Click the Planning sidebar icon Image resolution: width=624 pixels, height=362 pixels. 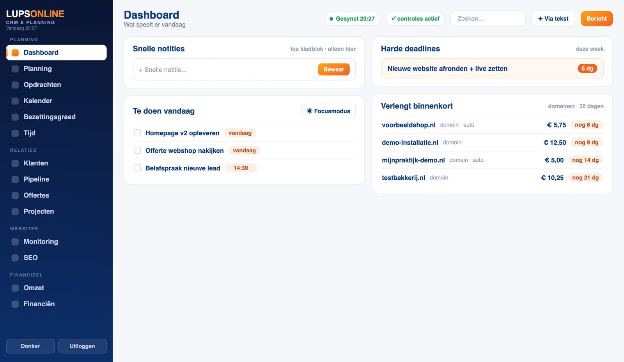tap(15, 69)
